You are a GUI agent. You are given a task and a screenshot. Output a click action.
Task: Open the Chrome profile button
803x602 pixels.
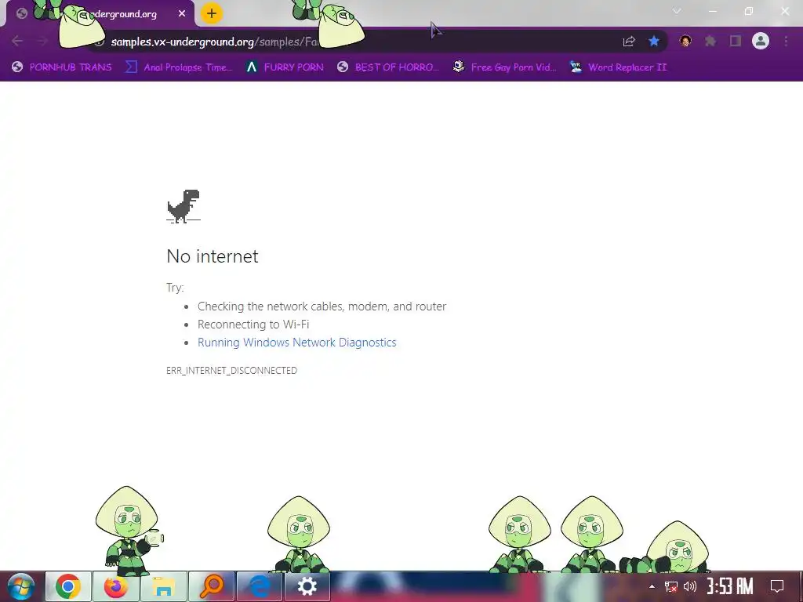(x=761, y=41)
